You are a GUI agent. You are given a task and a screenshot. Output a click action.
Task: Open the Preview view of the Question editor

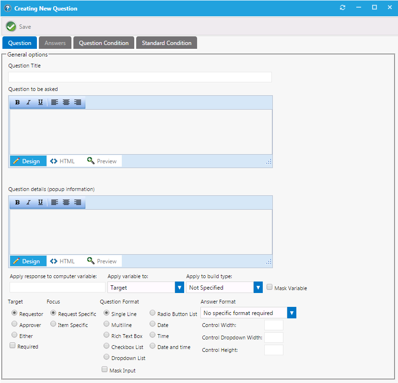102,161
